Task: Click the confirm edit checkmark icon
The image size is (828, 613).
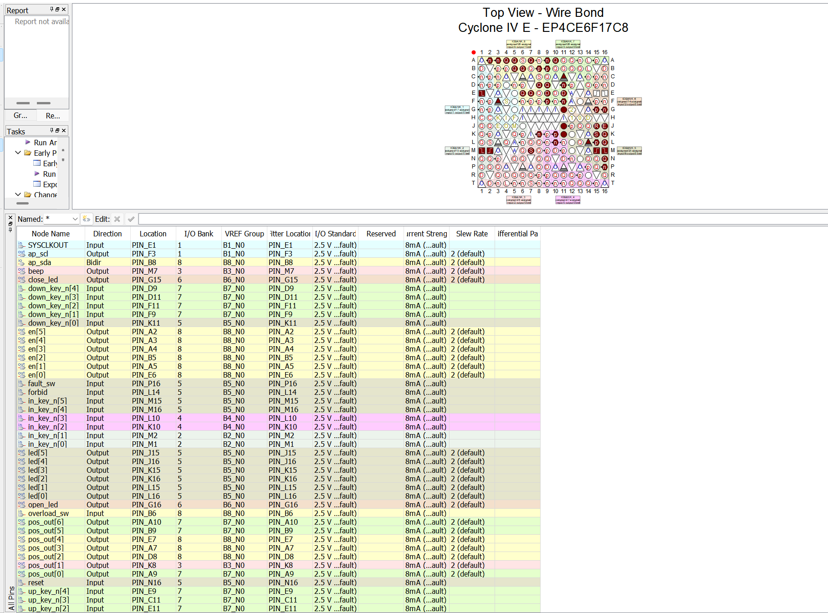Action: coord(131,219)
